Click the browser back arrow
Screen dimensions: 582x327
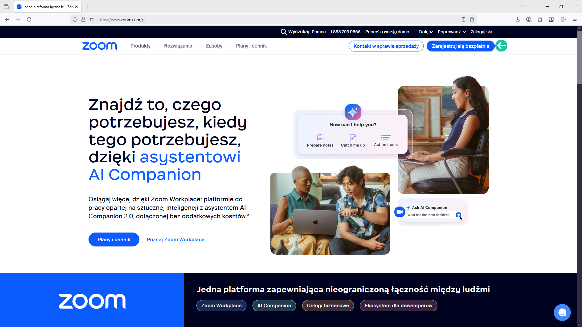click(x=7, y=19)
